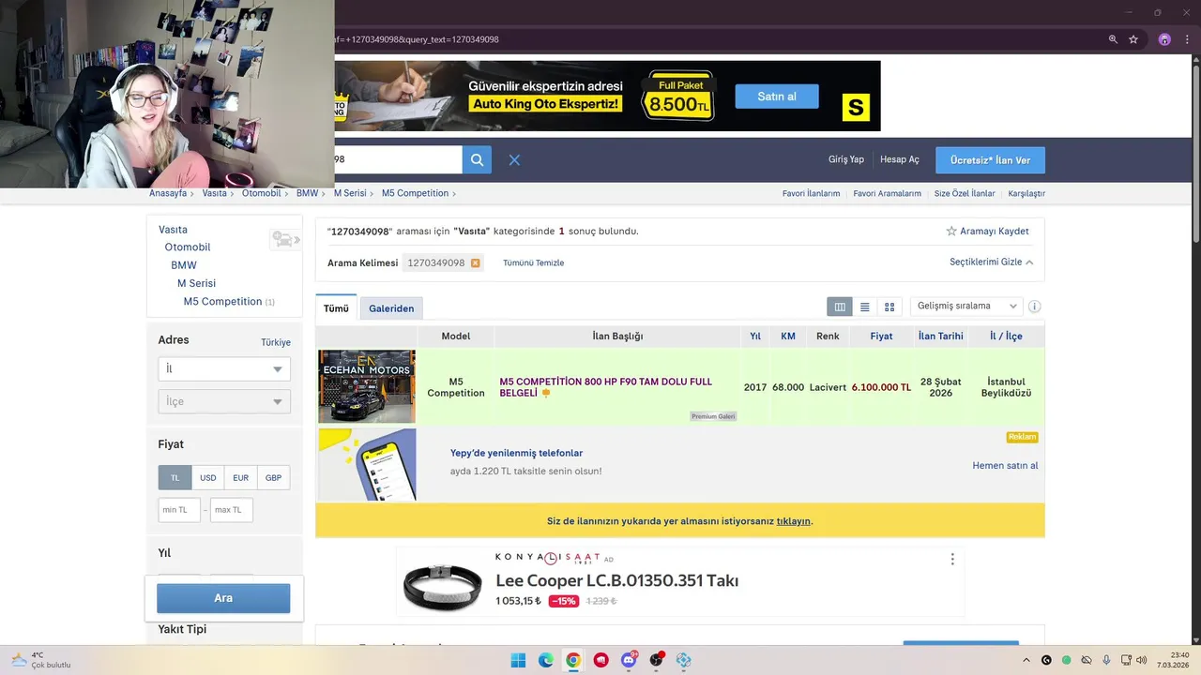Go to Otomobil breadcrumb
Screen dimensions: 1201x675
262,193
